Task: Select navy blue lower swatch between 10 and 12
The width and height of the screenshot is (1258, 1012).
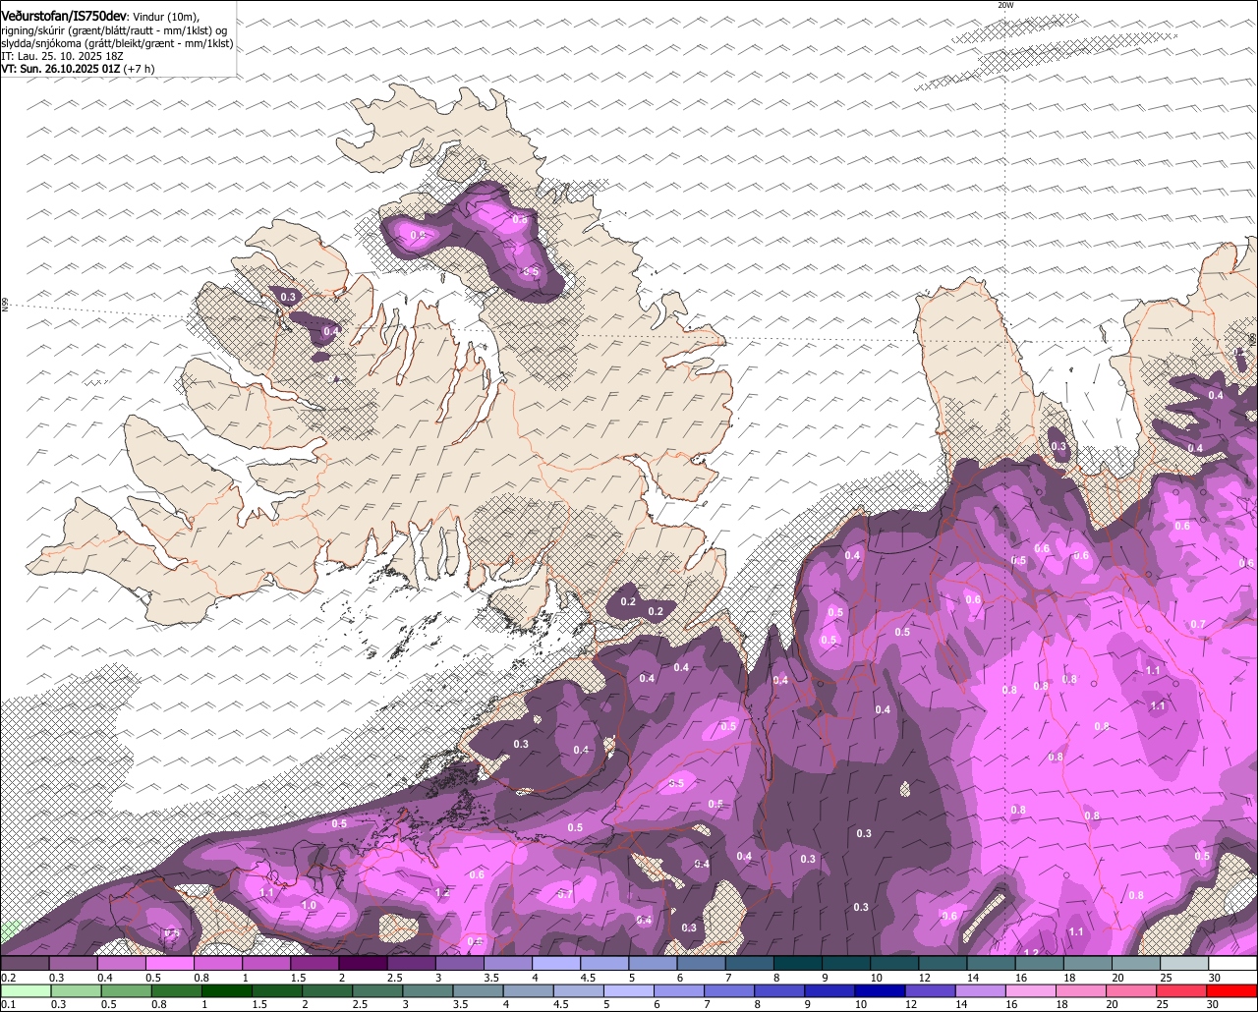Action: coord(881,991)
